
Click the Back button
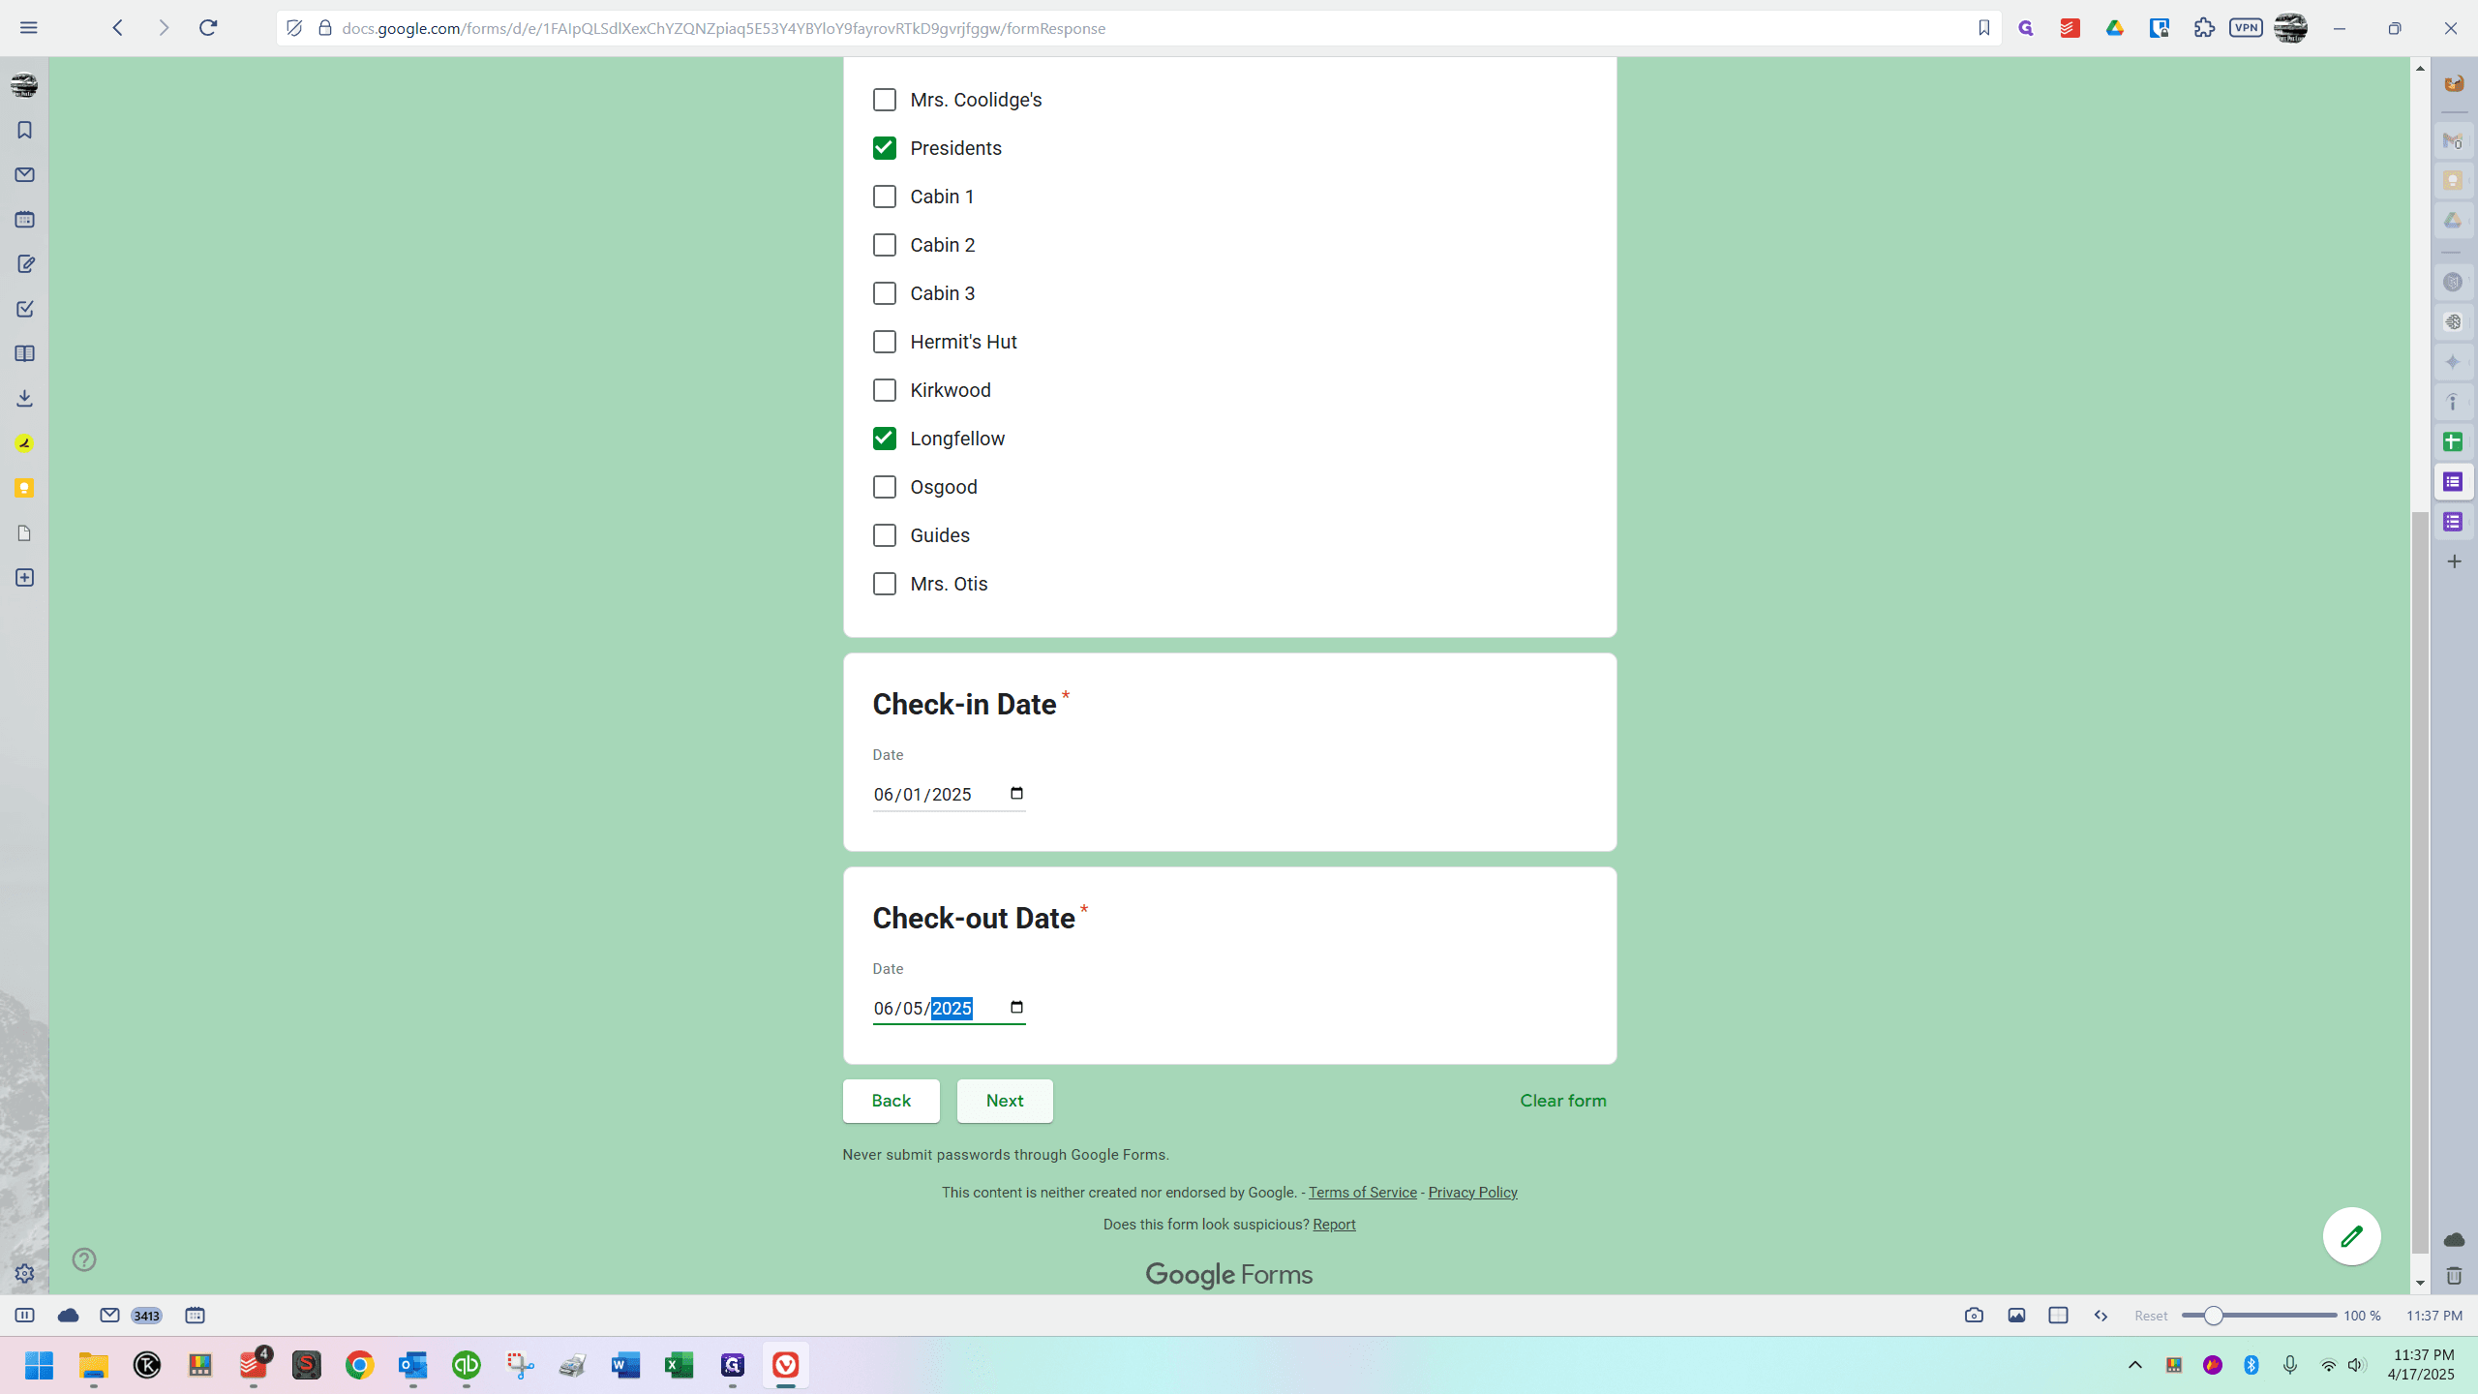(x=891, y=1101)
